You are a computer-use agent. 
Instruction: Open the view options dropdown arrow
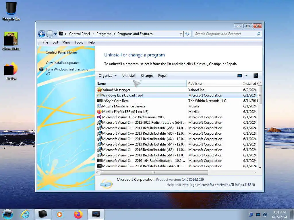click(x=246, y=76)
